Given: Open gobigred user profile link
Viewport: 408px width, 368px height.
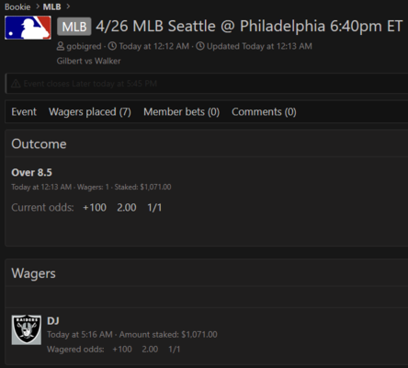Looking at the screenshot, I should coord(84,46).
